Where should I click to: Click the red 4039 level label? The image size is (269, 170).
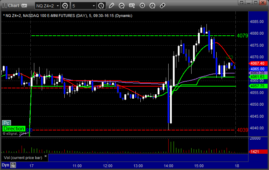242,130
